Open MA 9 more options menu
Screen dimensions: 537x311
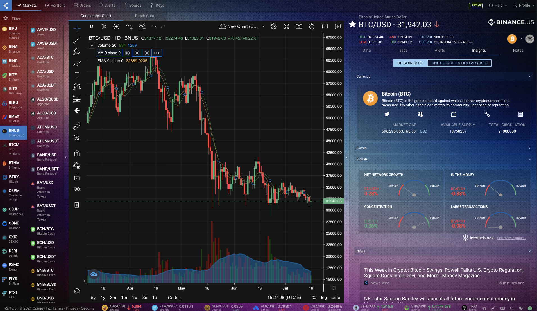click(x=157, y=53)
